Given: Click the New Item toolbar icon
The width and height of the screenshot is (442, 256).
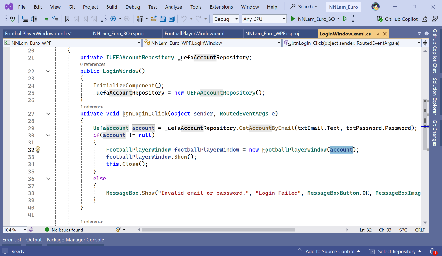Looking at the screenshot, I should (x=140, y=19).
